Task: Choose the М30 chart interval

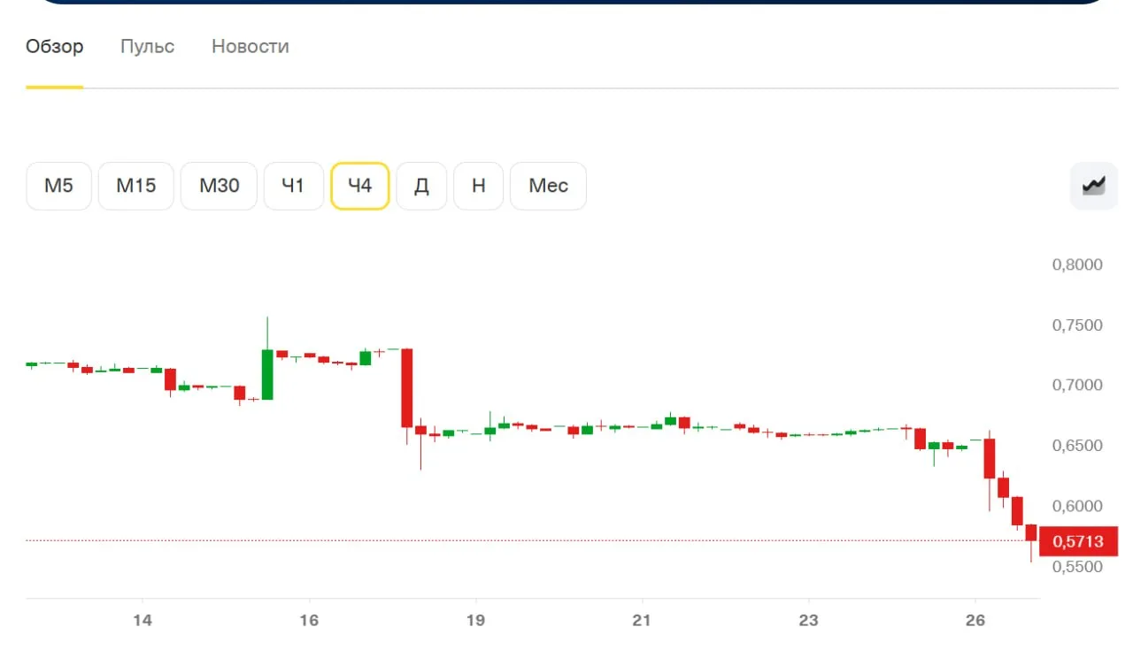Action: pos(219,186)
